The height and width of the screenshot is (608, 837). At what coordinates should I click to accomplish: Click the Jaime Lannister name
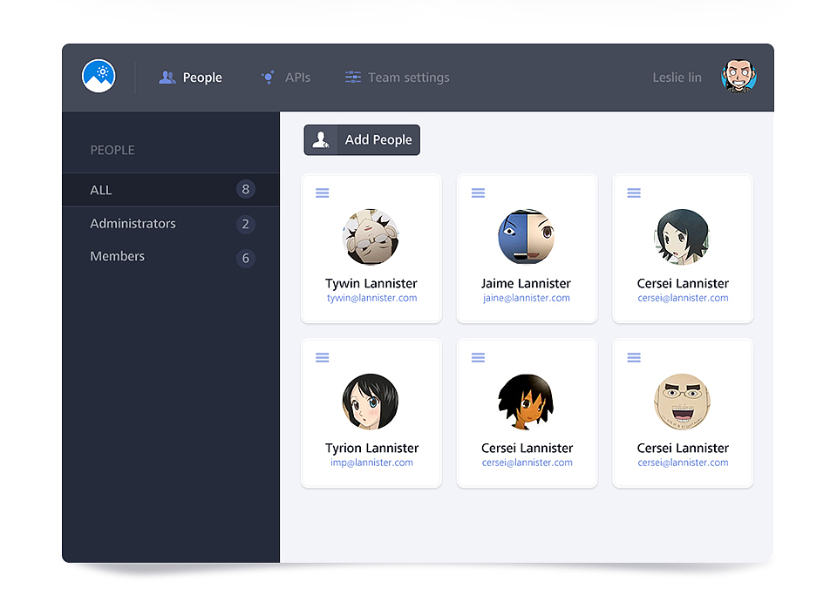527,283
